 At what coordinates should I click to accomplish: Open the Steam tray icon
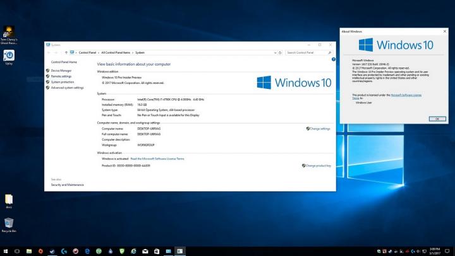[x=389, y=251]
